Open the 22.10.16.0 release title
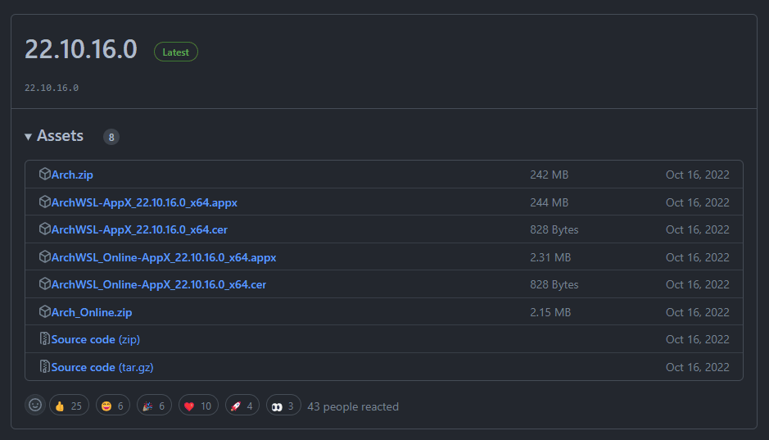 click(x=81, y=50)
